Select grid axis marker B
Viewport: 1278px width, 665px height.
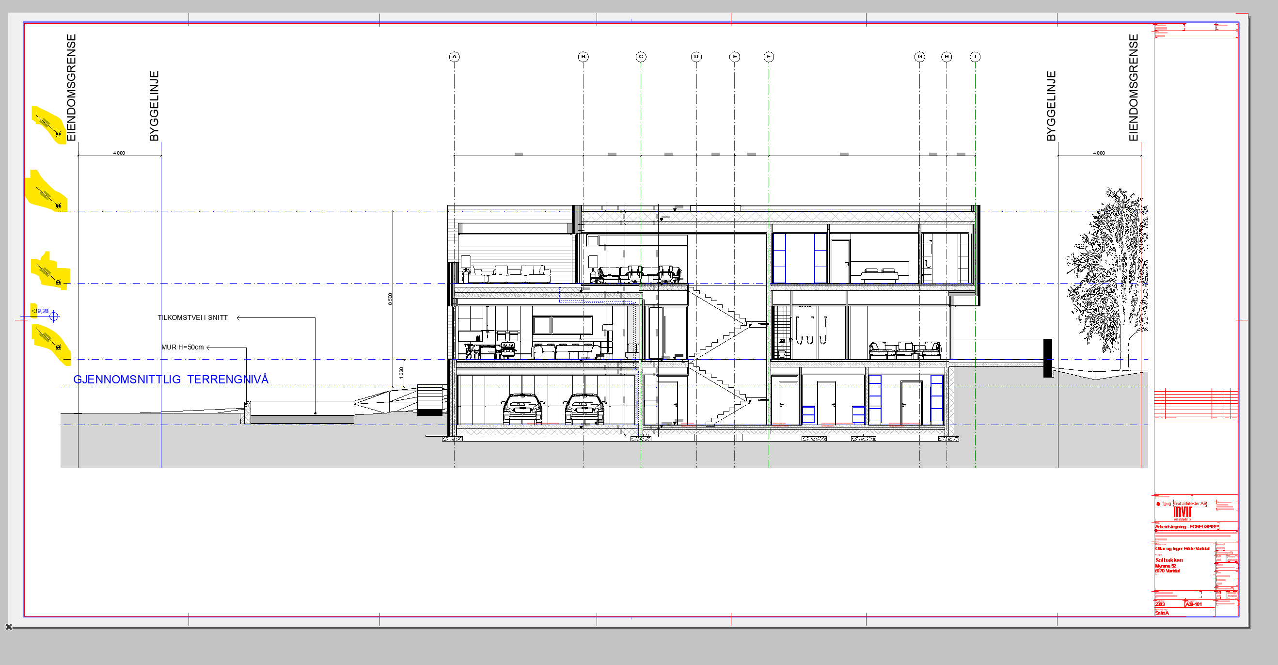point(583,57)
